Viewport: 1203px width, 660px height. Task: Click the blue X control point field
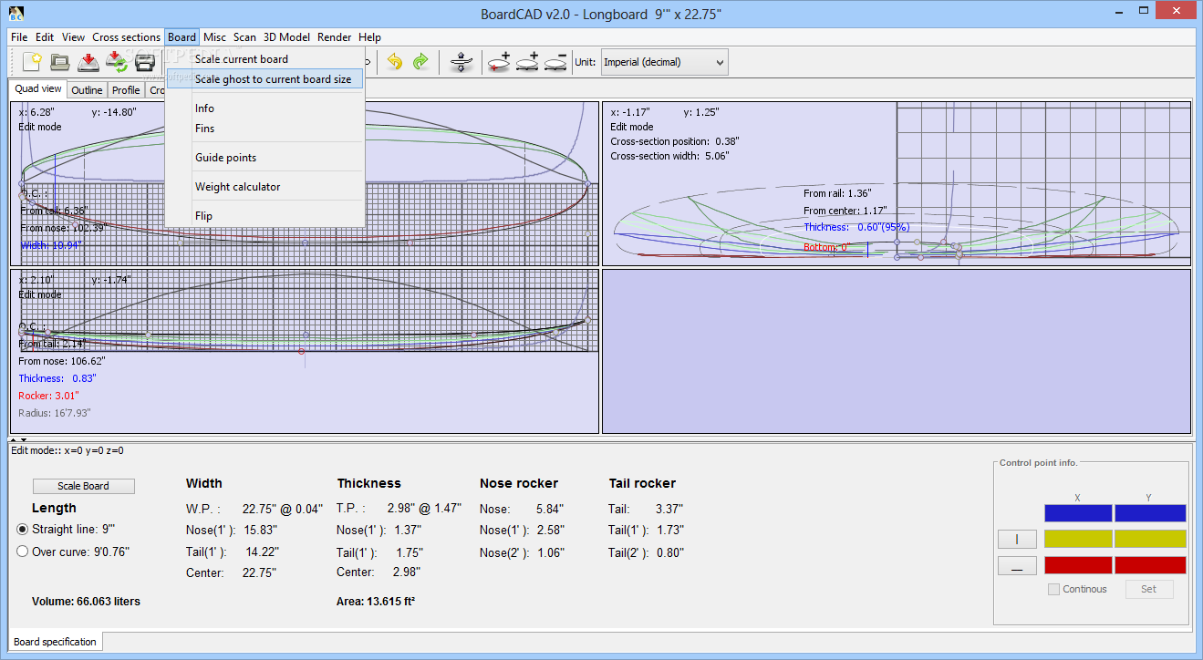point(1078,513)
